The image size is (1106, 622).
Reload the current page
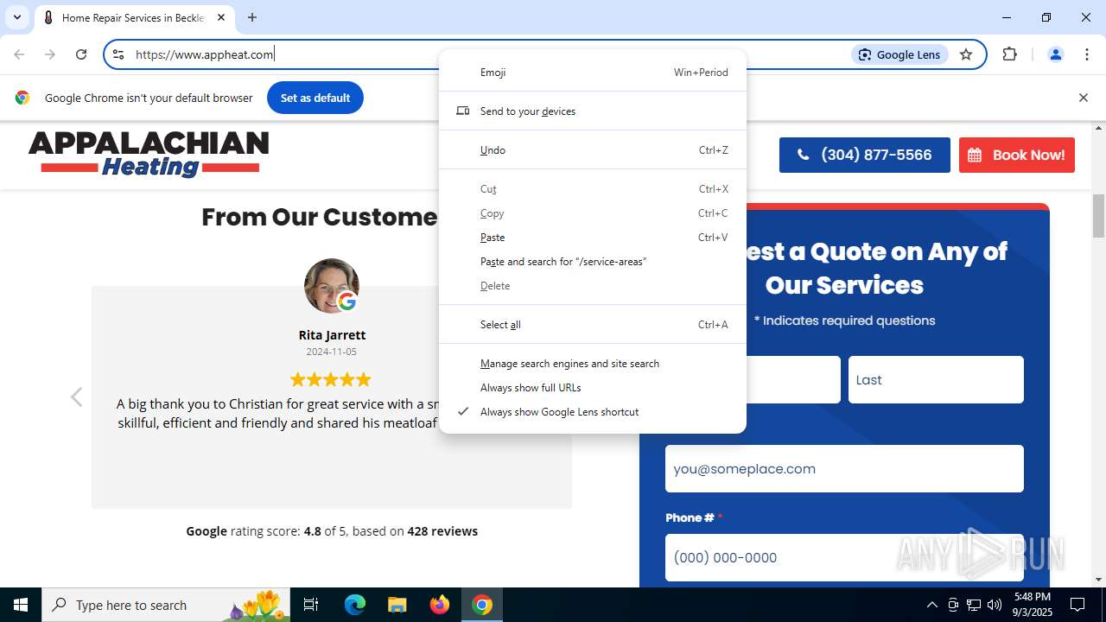(81, 54)
